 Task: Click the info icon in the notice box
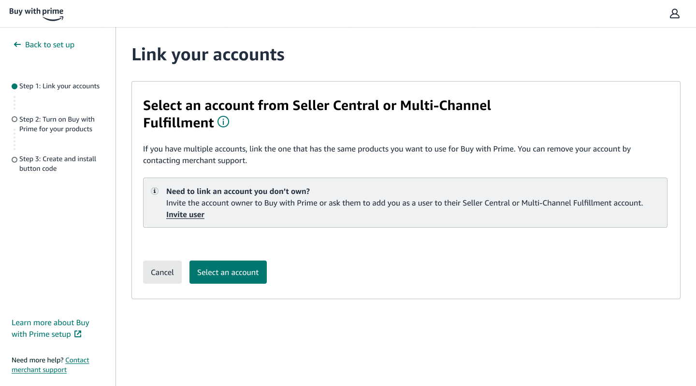tap(155, 191)
